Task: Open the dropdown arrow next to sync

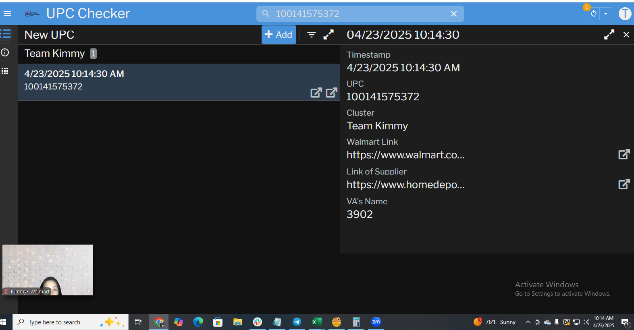Action: click(605, 14)
